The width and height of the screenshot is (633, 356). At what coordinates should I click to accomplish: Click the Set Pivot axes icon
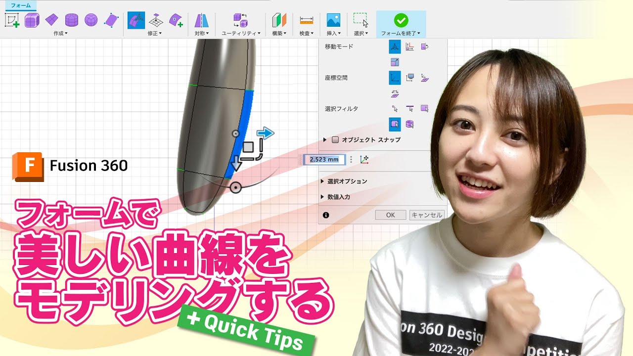(x=364, y=159)
